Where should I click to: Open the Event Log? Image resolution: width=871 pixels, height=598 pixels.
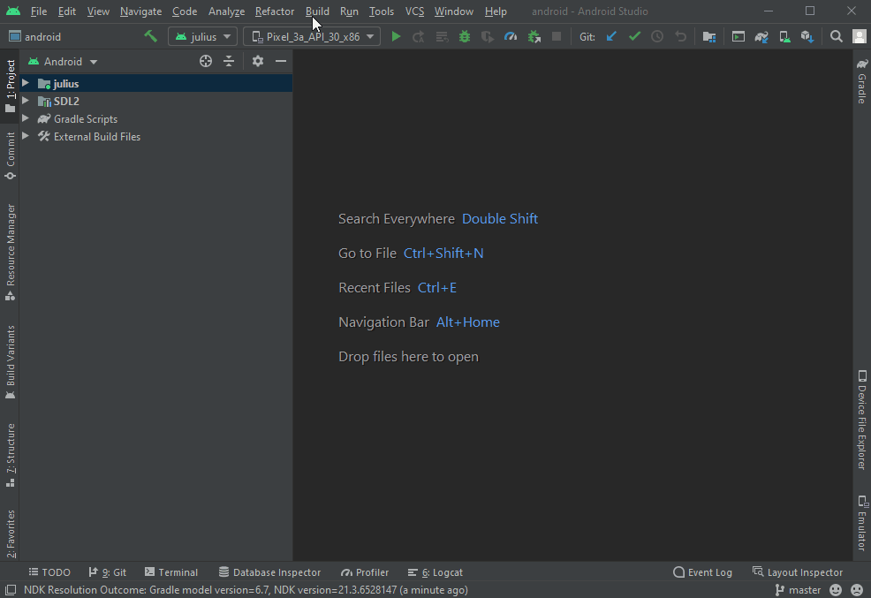tap(702, 572)
